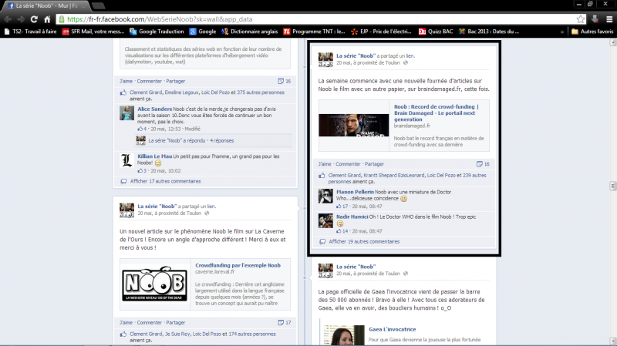Click the thumbs-up icon beside Clement Girard, Emeline Legoux
The image size is (617, 346).
coord(123,92)
